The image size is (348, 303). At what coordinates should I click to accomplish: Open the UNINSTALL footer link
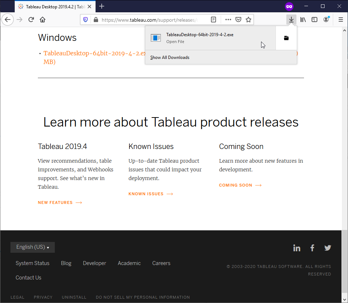pyautogui.click(x=74, y=297)
